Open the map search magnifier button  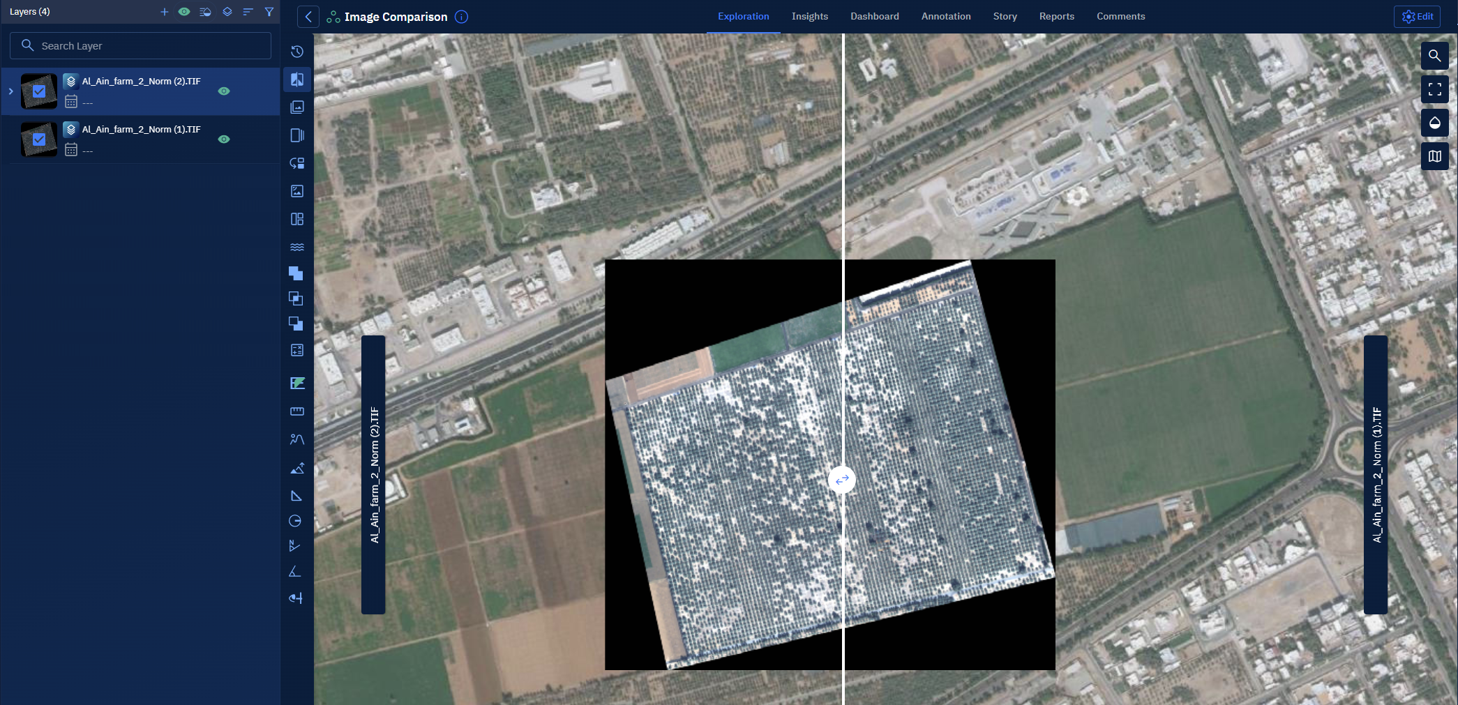(x=1434, y=56)
